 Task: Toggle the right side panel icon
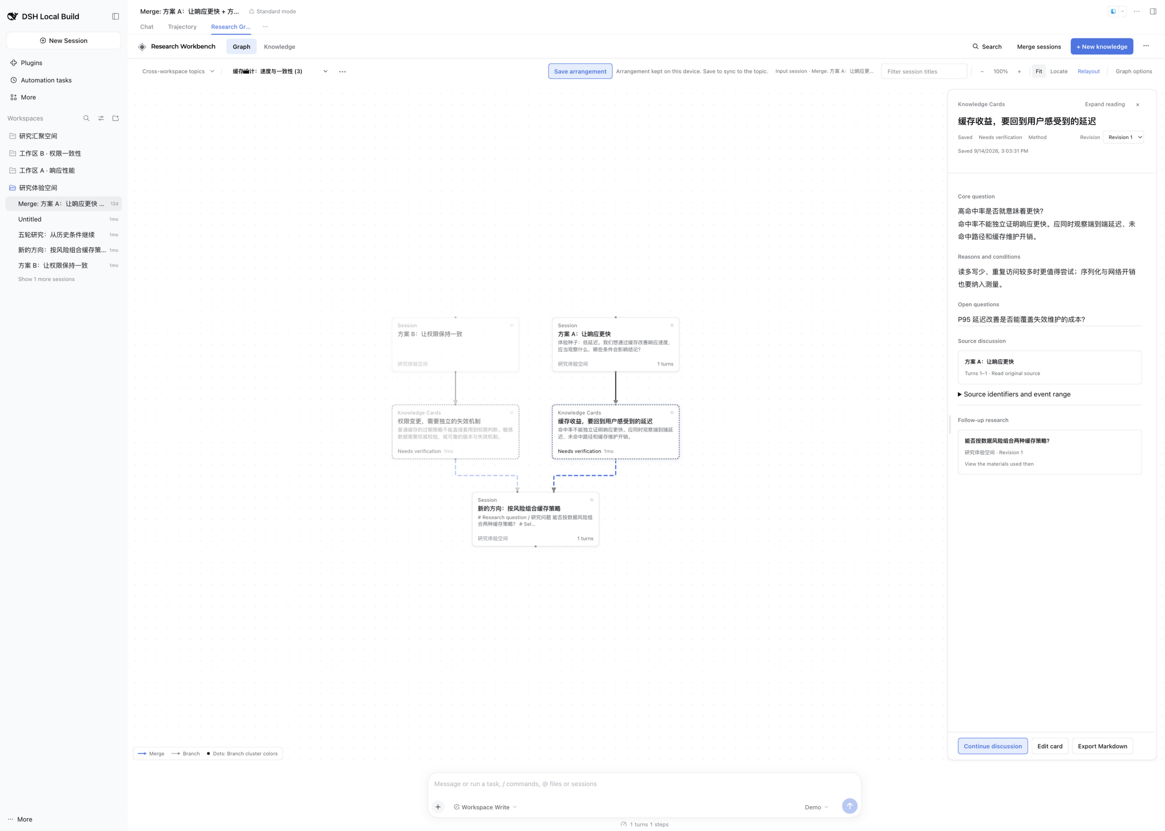[x=1153, y=11]
